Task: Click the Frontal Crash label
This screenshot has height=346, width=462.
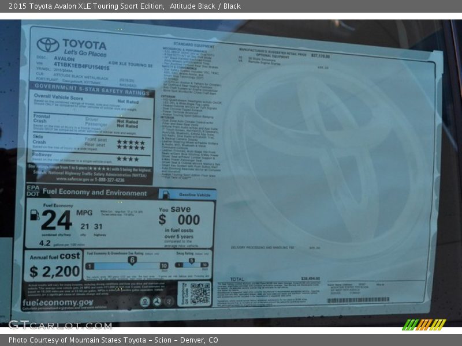Action: pos(42,118)
